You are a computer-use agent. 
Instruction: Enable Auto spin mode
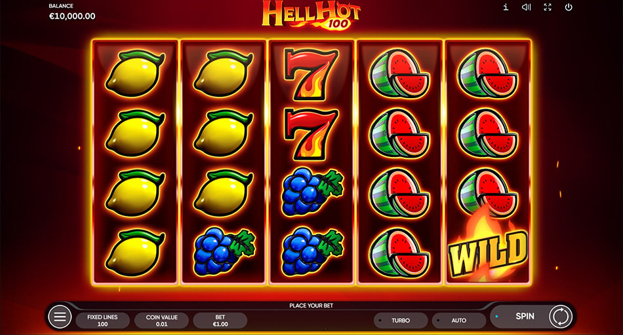click(x=459, y=321)
